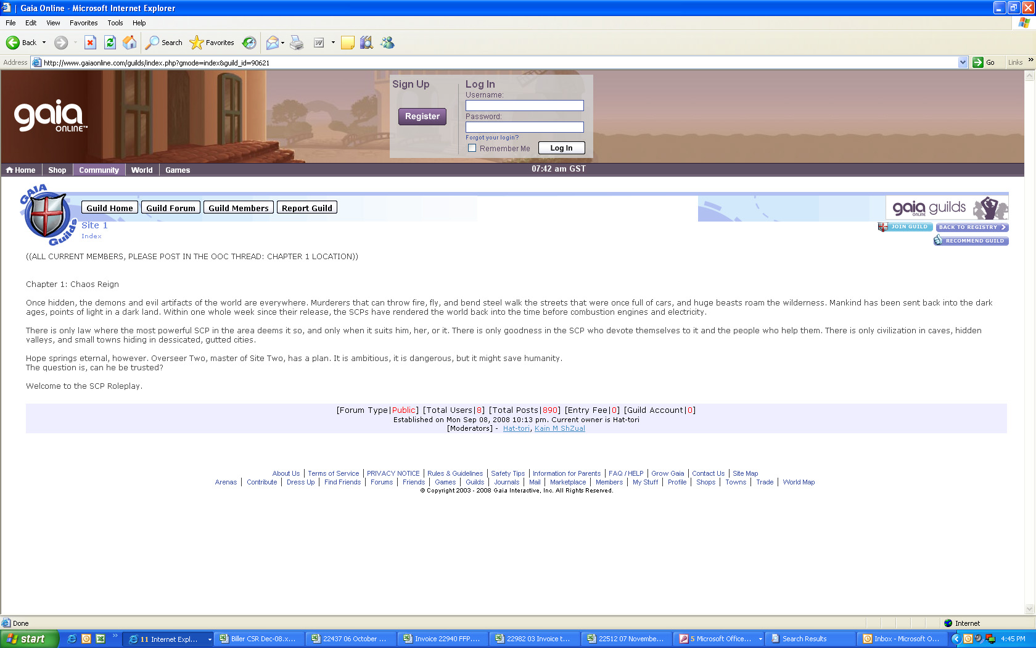Viewport: 1036px width, 648px height.
Task: Click the Windows Start button
Action: (29, 639)
